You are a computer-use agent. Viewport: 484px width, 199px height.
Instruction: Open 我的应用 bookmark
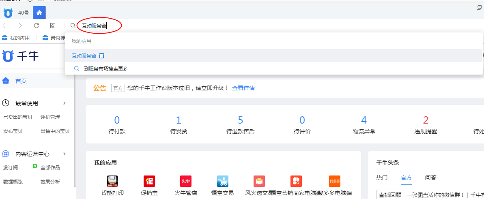(x=16, y=38)
